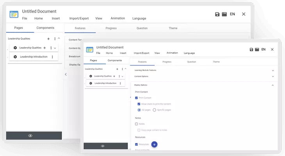Click gear icon of Leadership Qualities page, front window

point(91,76)
